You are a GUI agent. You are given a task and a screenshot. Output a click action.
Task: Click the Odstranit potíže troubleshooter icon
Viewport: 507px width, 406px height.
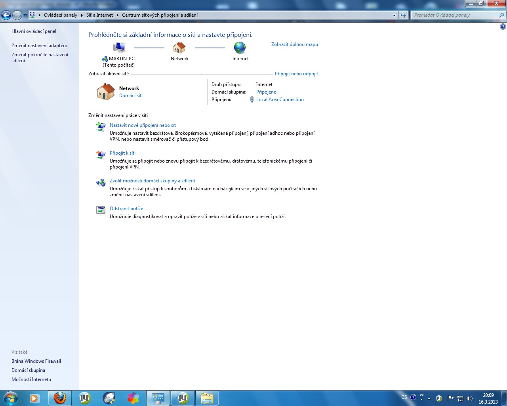[101, 210]
